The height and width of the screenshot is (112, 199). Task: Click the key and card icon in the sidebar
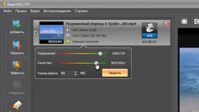17,105
